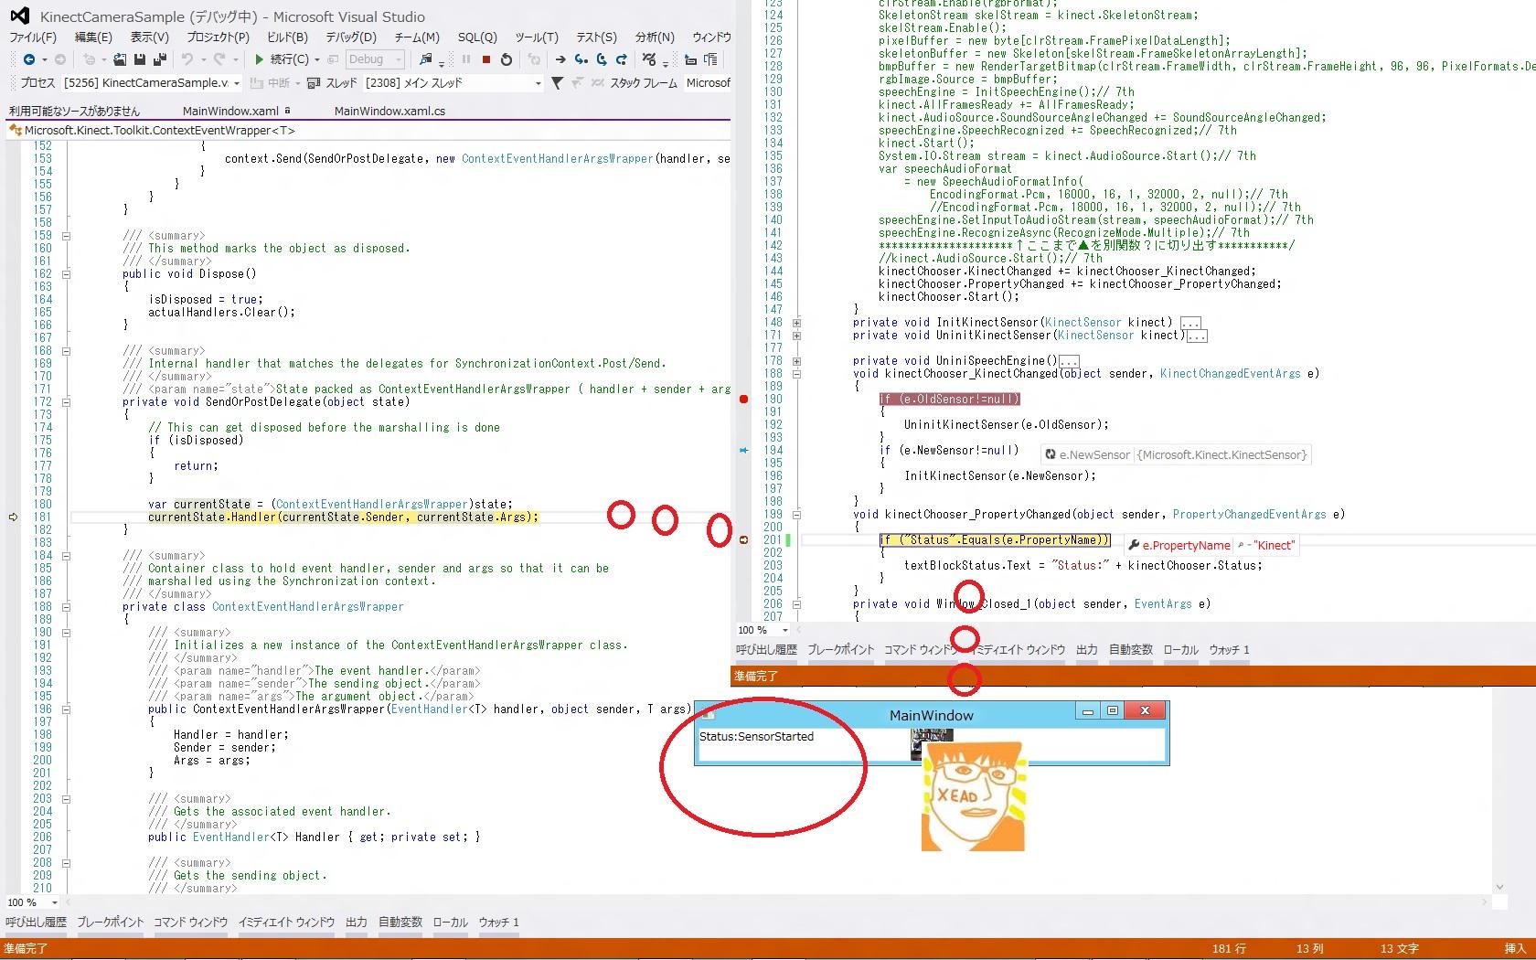
Task: Collapse kinectChooser_PropertyChanged method at line 199
Action: (796, 515)
